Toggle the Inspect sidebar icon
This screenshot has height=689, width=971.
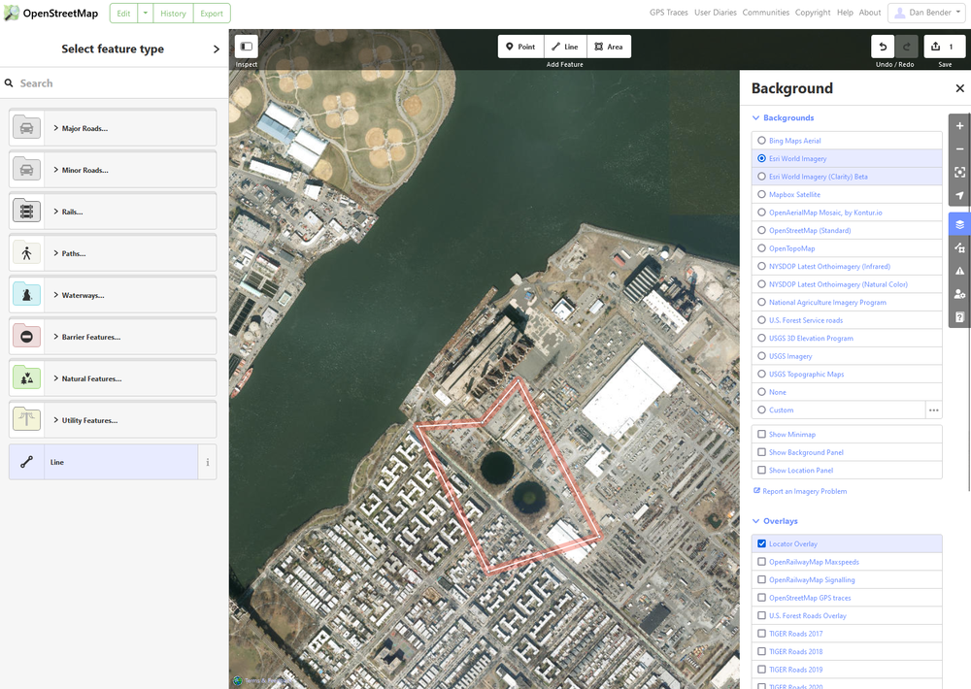pyautogui.click(x=246, y=47)
